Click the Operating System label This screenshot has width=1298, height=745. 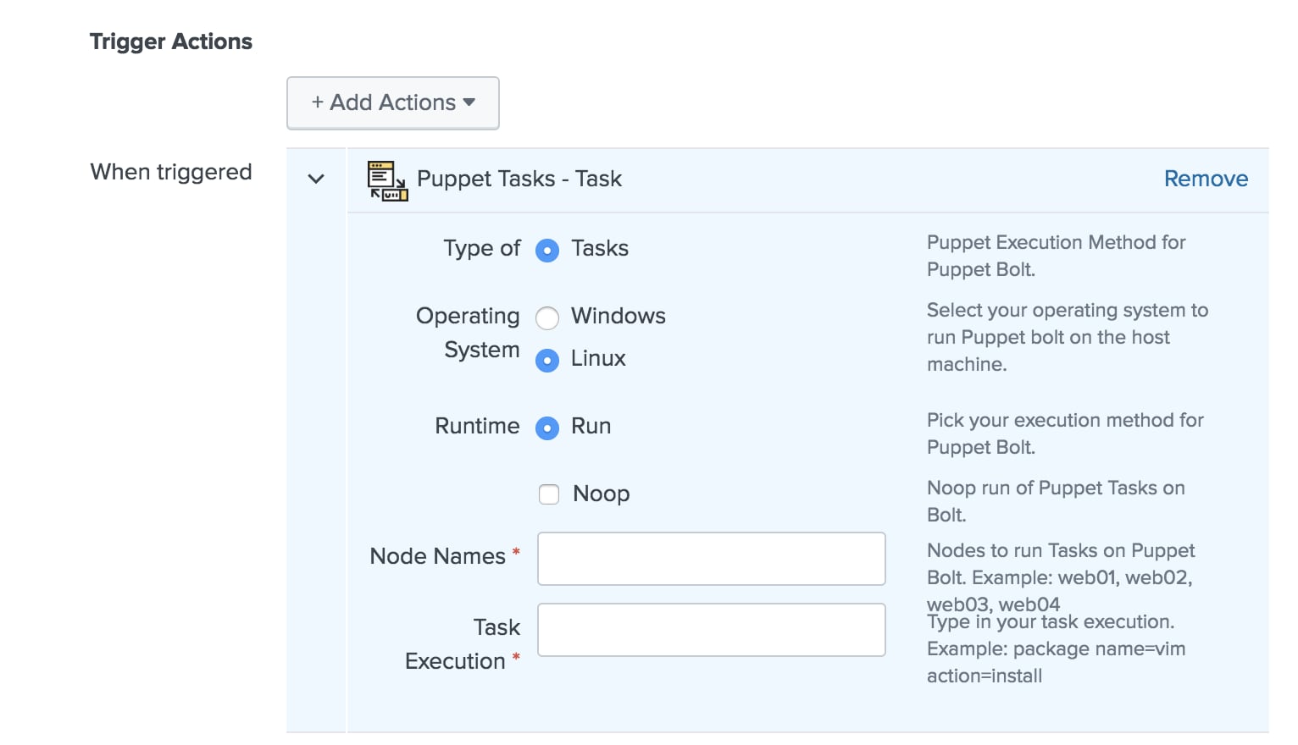click(x=468, y=333)
